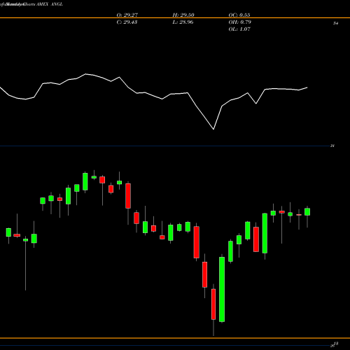Click the price axis label '31'
This screenshot has width=350, height=350.
[332, 146]
